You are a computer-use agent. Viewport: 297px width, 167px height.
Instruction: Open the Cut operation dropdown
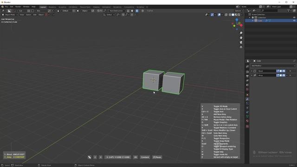pyautogui.click(x=20, y=11)
